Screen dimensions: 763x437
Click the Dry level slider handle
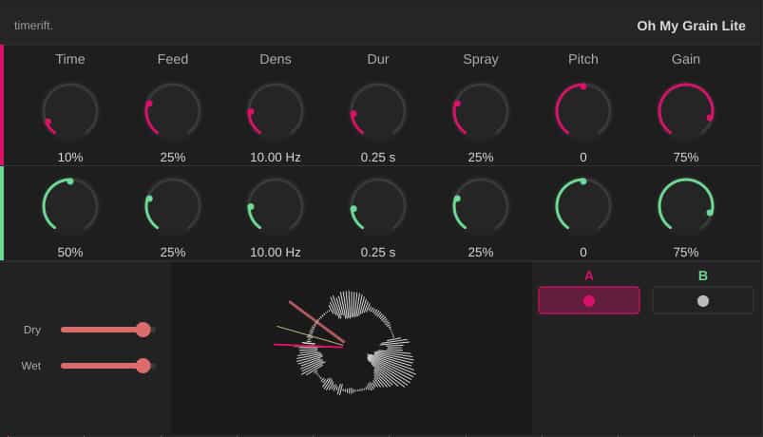143,330
